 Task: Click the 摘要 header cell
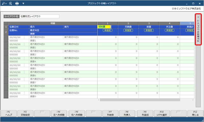63,34
